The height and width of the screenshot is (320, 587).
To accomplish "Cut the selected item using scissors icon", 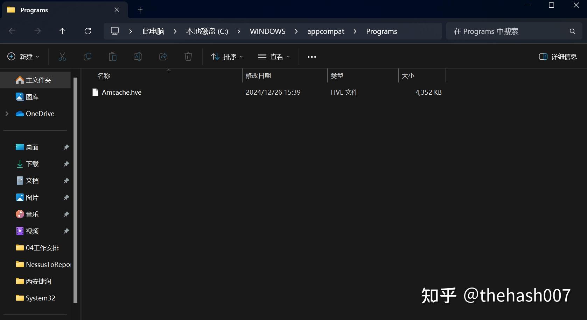I will pos(62,57).
